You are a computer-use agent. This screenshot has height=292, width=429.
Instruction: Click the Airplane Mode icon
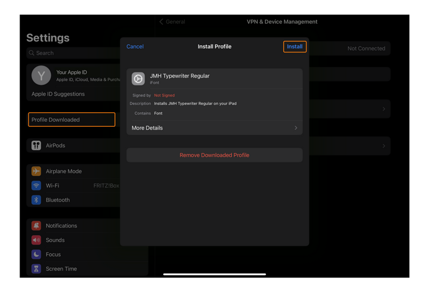coord(36,171)
